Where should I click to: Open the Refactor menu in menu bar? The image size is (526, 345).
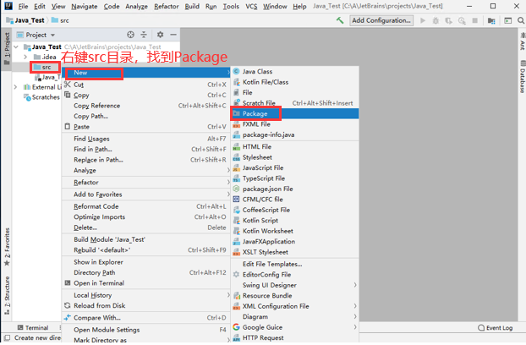click(167, 7)
